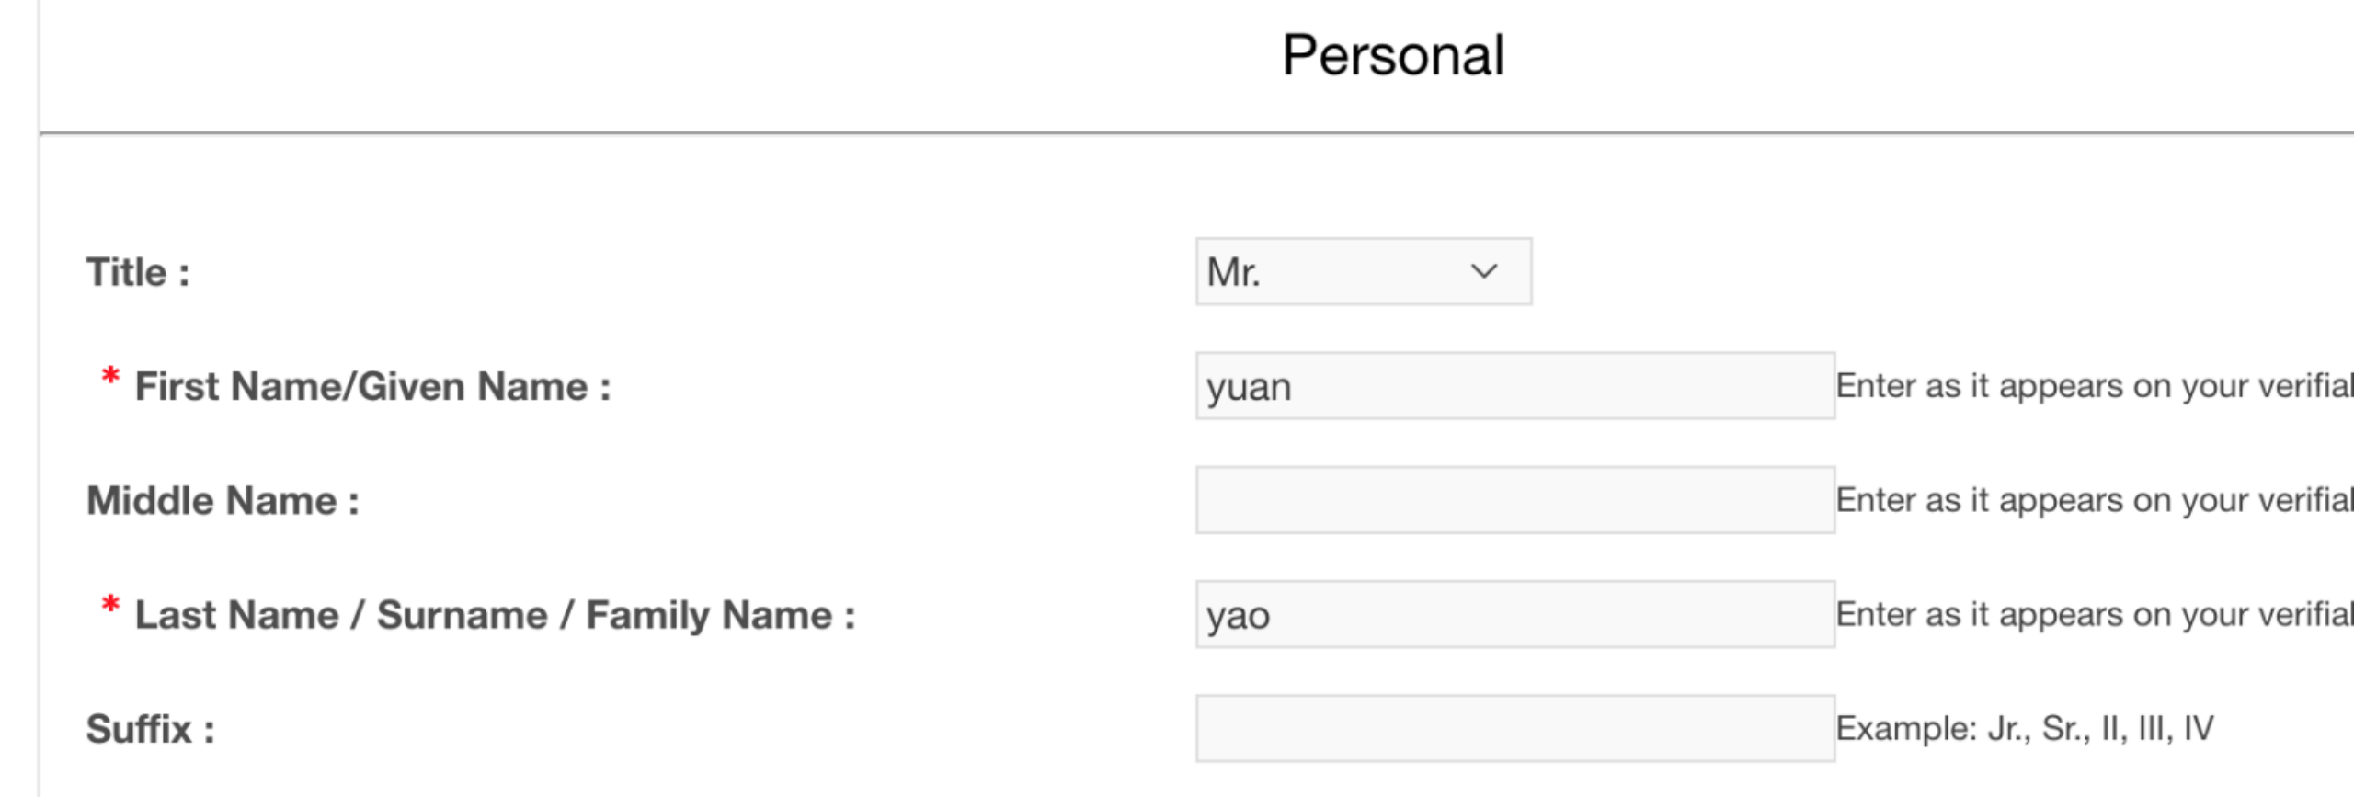Click the 'Personal' section heading
This screenshot has width=2354, height=797.
click(1392, 55)
